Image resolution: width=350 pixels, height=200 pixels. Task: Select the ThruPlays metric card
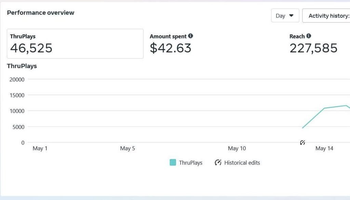click(x=75, y=44)
